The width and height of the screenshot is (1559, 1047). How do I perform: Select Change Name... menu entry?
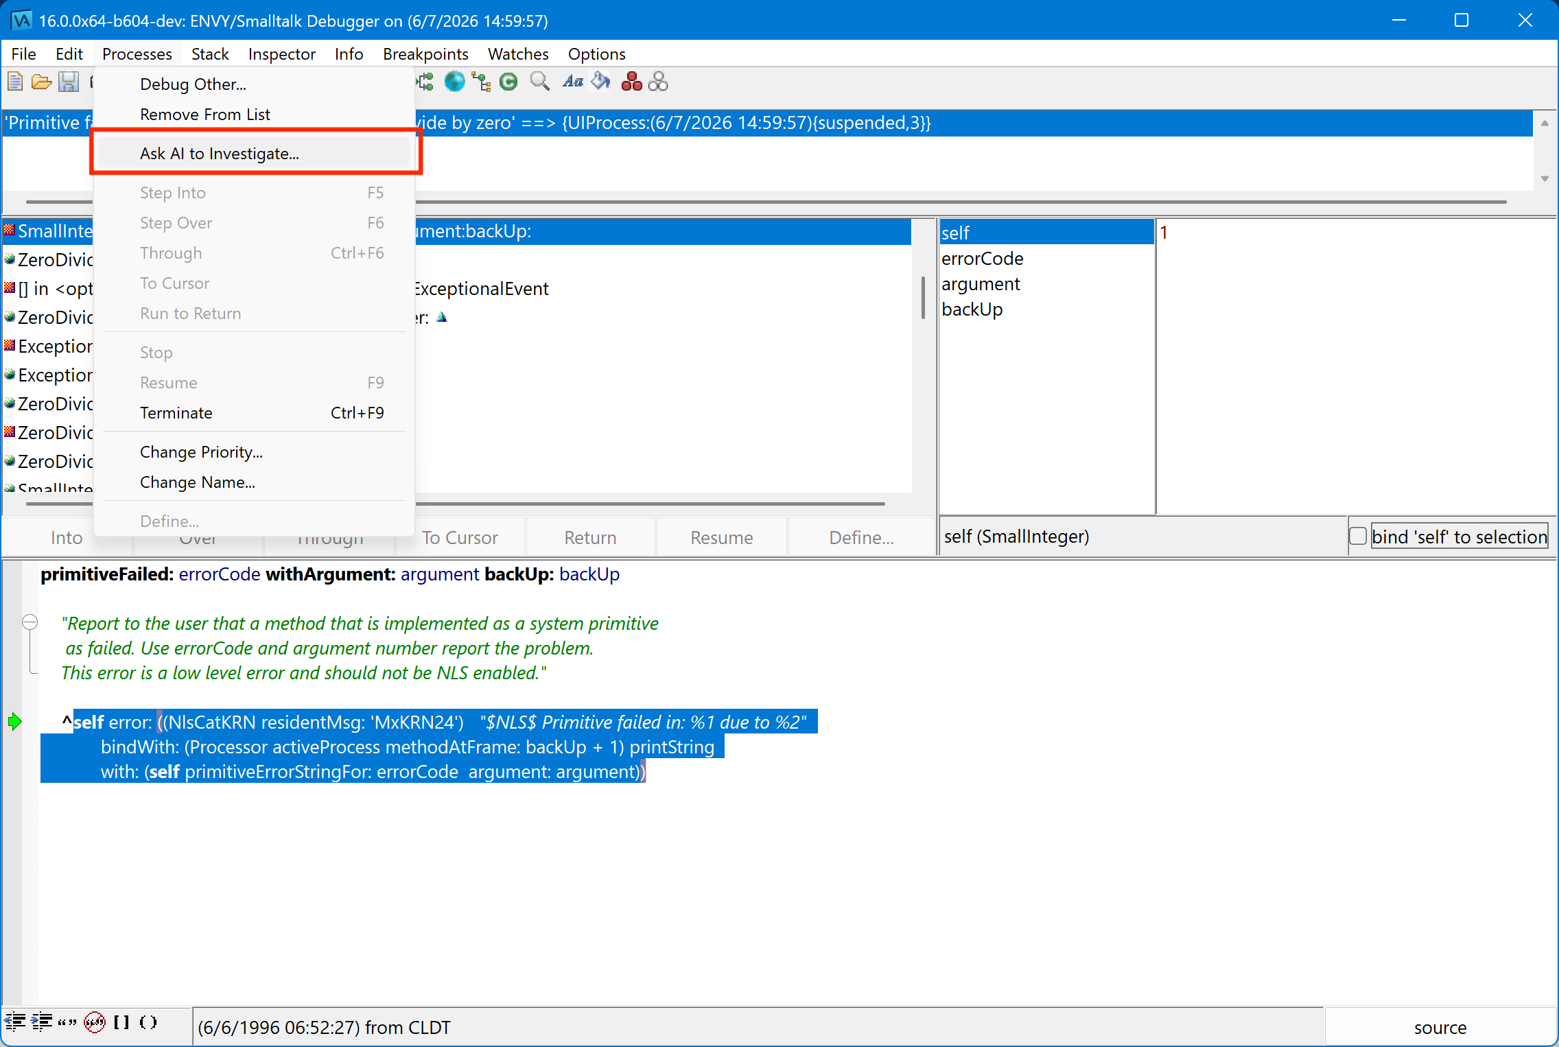254,482
